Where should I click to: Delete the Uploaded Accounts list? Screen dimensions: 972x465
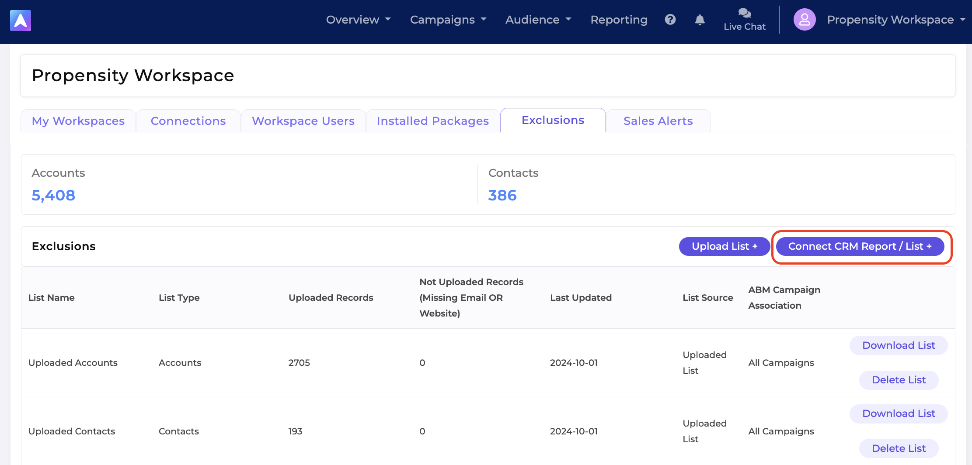tap(899, 380)
